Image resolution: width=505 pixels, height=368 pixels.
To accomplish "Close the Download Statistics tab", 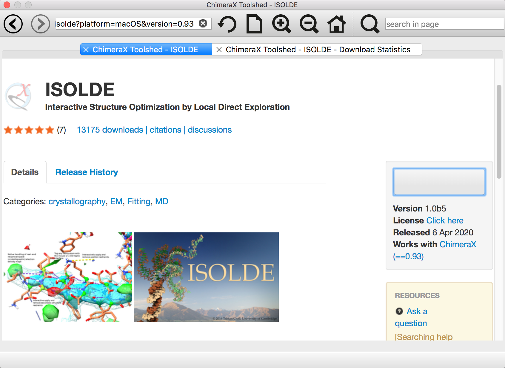I will pyautogui.click(x=219, y=50).
